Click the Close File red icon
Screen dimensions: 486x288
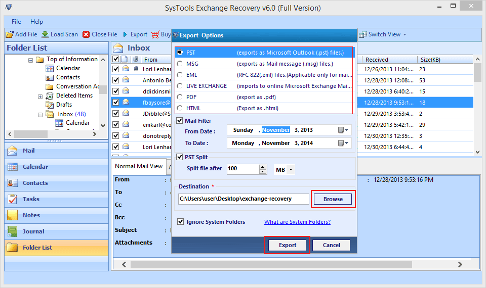[x=87, y=34]
